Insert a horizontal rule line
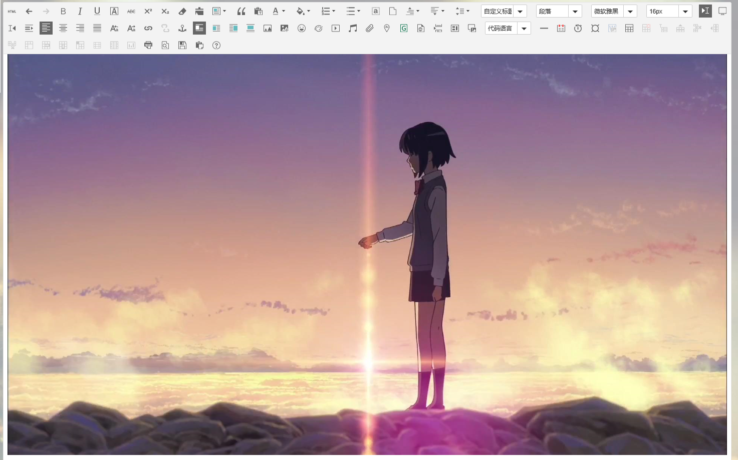The image size is (738, 460). tap(544, 28)
